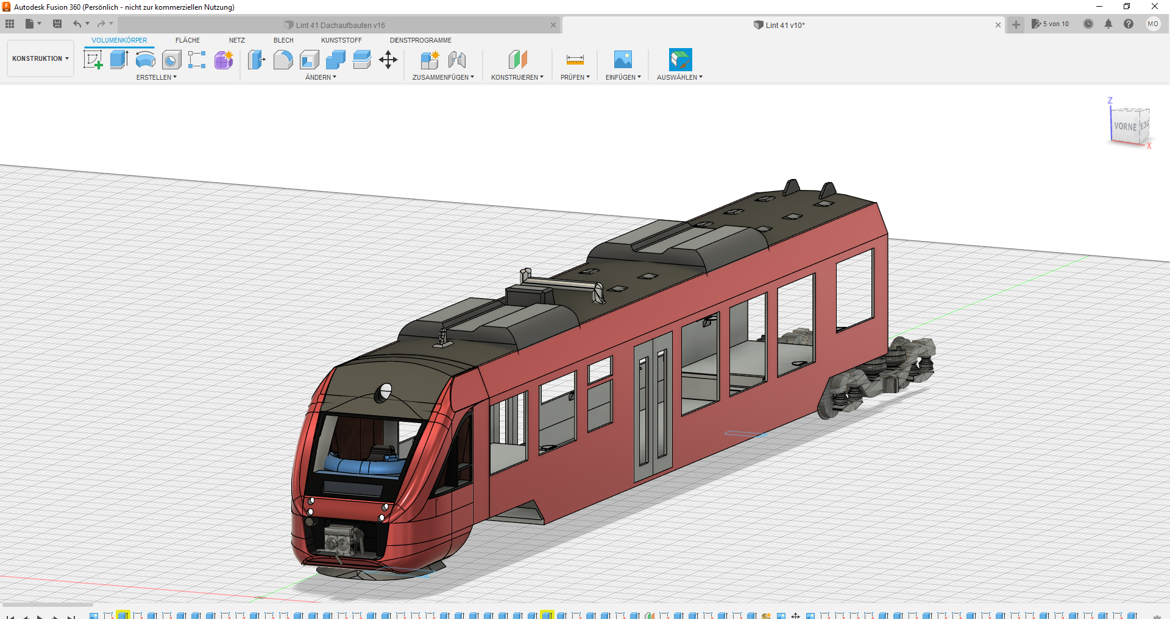Switch to the KUNSTSTOFF tab
Image resolution: width=1170 pixels, height=619 pixels.
point(341,40)
